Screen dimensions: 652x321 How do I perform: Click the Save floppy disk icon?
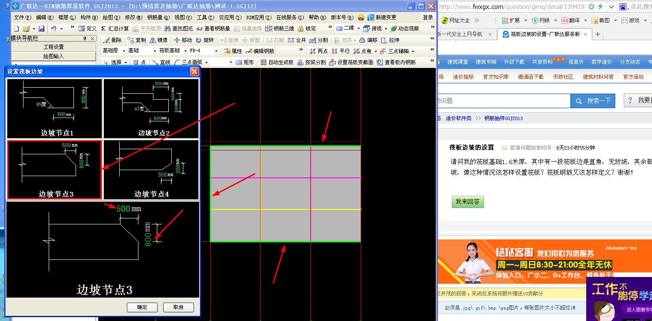41,29
